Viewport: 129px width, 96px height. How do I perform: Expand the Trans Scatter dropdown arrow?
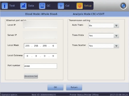116,46
